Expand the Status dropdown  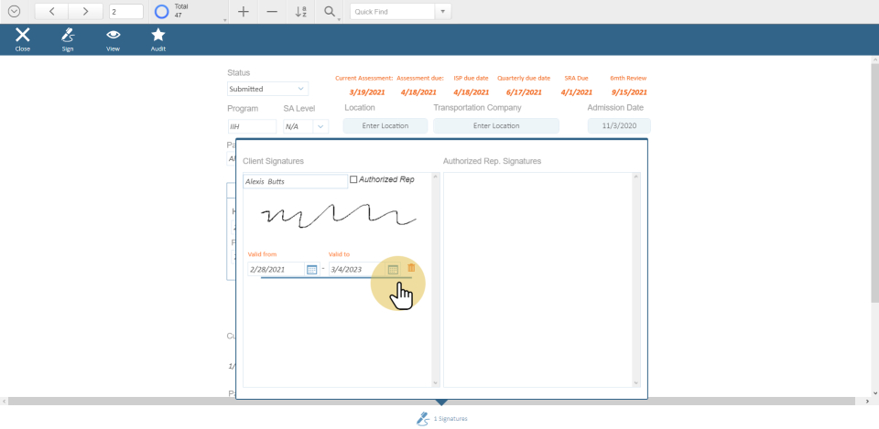pos(301,89)
